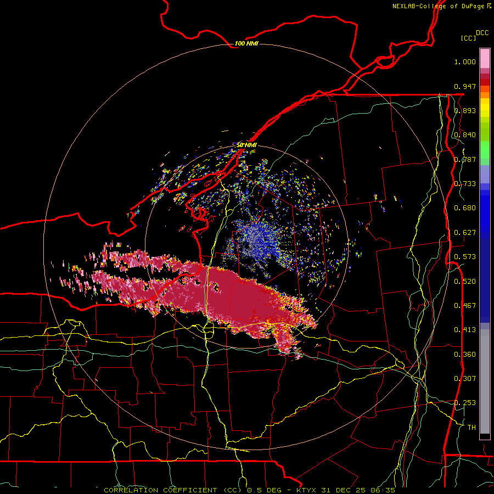Viewport: 494px width, 494px height.
Task: Pick the light pink swatch atop the color bar
Action: [x=485, y=58]
